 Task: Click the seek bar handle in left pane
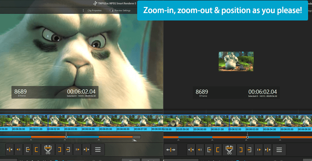66,137
